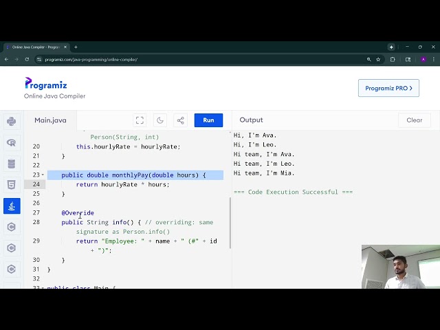Select the R language icon in sidebar
The width and height of the screenshot is (440, 330).
click(12, 142)
